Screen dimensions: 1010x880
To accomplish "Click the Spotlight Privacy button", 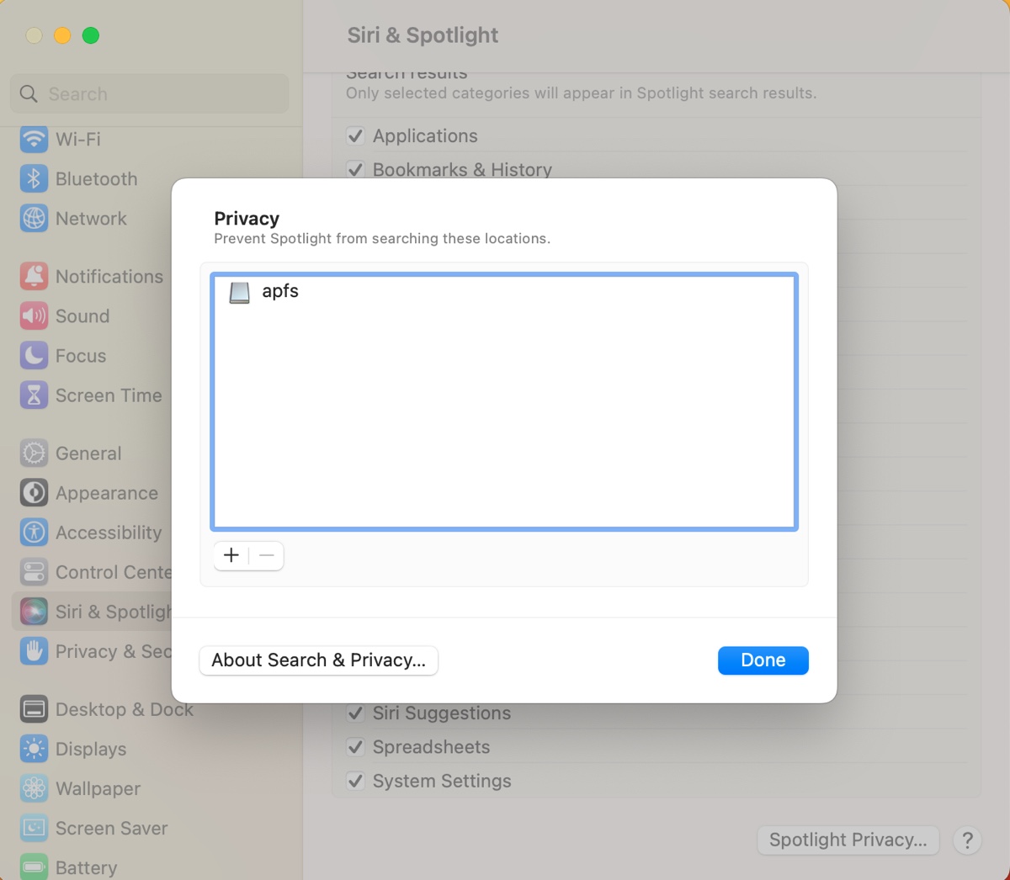I will (x=848, y=840).
